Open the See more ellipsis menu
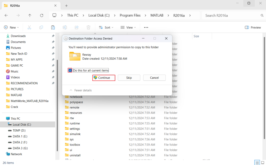 click(x=146, y=27)
